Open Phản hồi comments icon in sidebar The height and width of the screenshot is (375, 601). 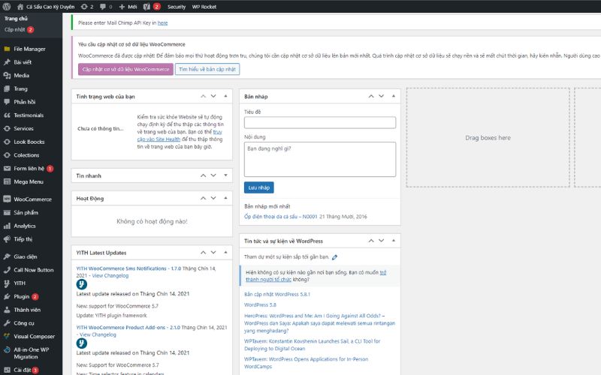click(7, 102)
